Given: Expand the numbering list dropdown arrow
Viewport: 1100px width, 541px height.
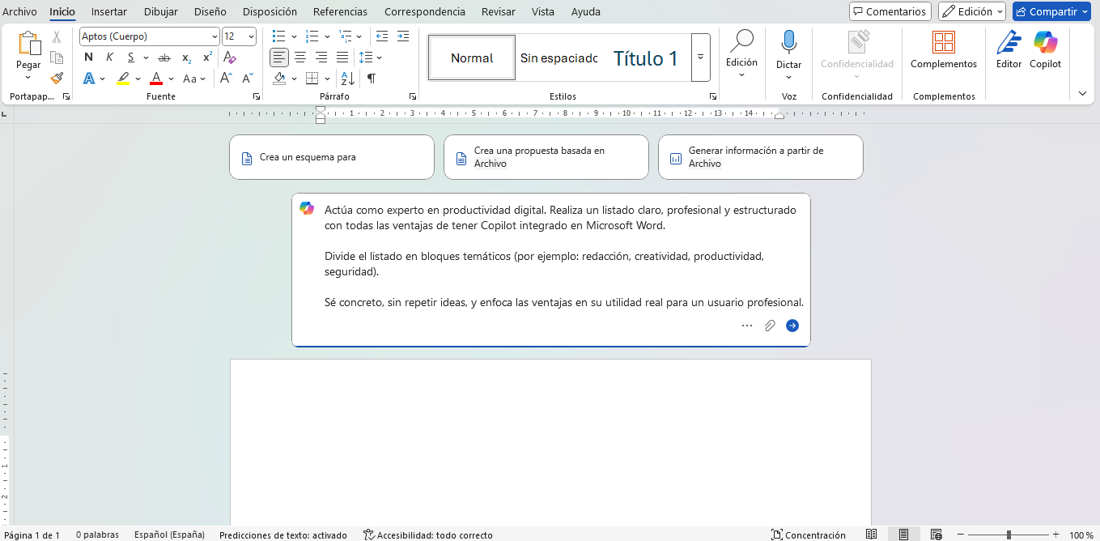Looking at the screenshot, I should (x=327, y=36).
